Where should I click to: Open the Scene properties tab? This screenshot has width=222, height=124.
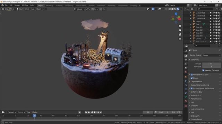[186, 68]
